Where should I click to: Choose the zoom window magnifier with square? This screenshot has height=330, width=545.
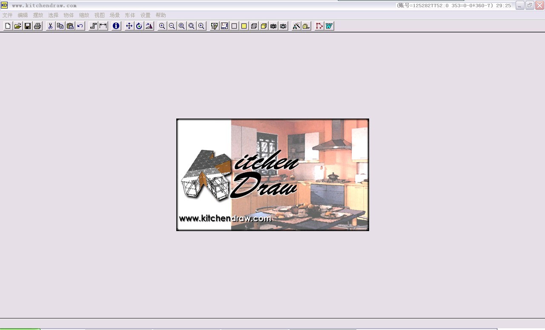point(181,26)
